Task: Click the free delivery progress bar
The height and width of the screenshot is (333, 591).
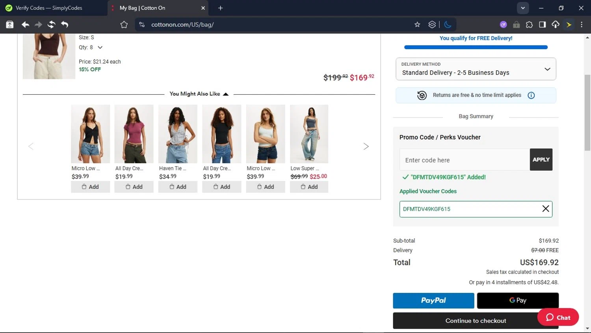Action: tap(476, 47)
